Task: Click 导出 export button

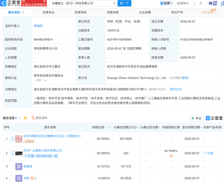Action: (x=196, y=118)
